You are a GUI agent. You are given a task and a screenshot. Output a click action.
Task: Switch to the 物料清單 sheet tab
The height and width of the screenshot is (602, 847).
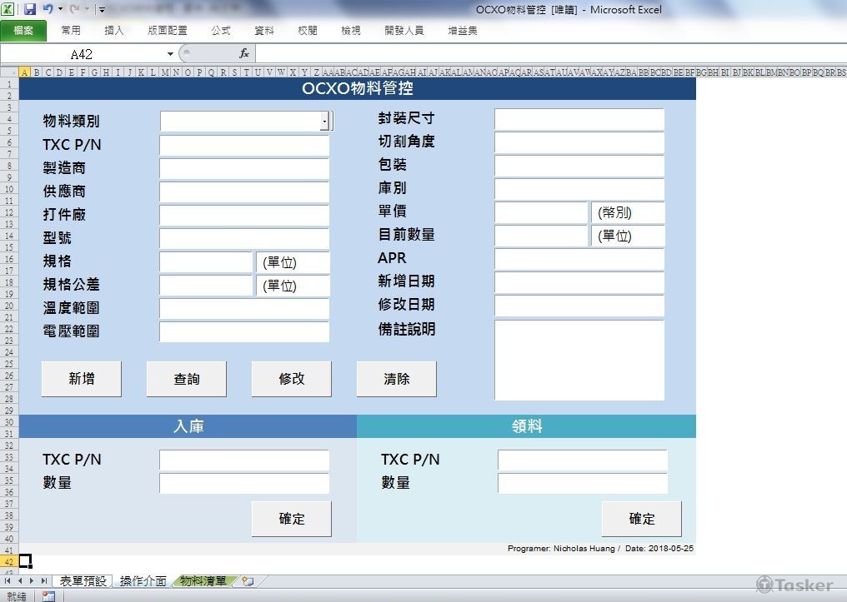(x=202, y=581)
